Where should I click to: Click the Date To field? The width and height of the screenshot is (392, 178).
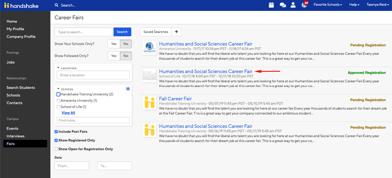point(114,166)
